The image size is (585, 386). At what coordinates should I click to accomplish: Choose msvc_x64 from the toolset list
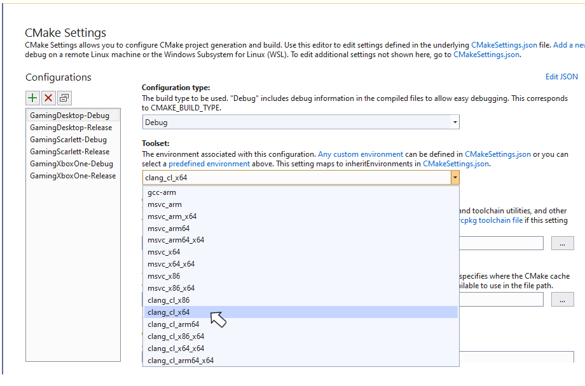click(301, 252)
